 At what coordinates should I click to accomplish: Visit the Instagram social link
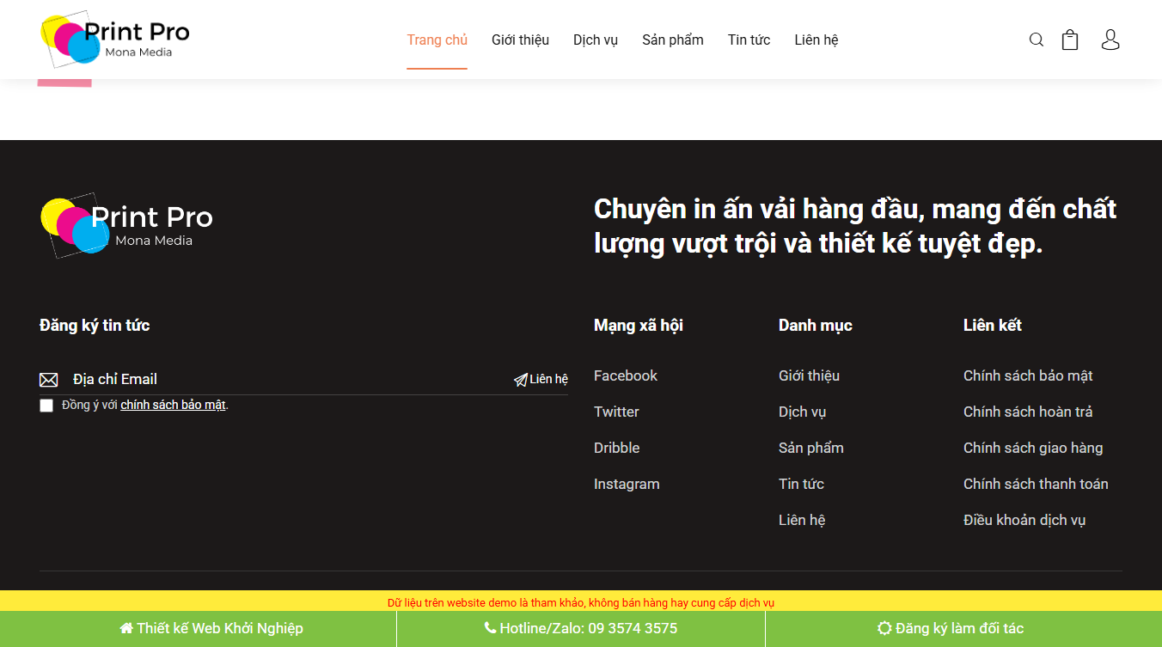627,484
